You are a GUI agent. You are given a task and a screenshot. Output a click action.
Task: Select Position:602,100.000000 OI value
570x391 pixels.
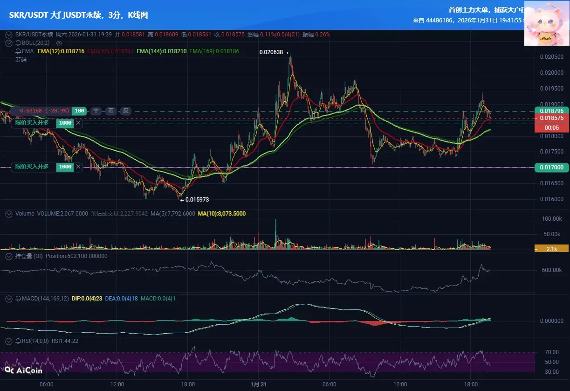[x=76, y=256]
